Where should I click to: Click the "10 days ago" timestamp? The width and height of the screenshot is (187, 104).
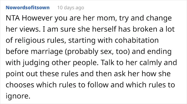[71, 8]
